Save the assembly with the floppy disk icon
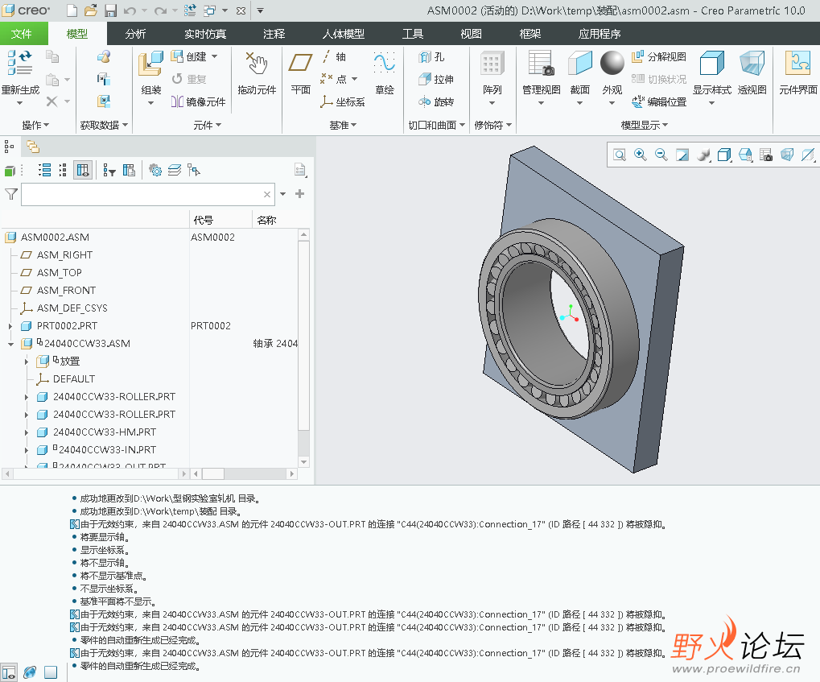This screenshot has height=682, width=820. [110, 10]
